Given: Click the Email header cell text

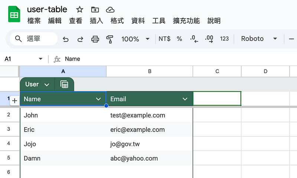Looking at the screenshot, I should (x=118, y=99).
